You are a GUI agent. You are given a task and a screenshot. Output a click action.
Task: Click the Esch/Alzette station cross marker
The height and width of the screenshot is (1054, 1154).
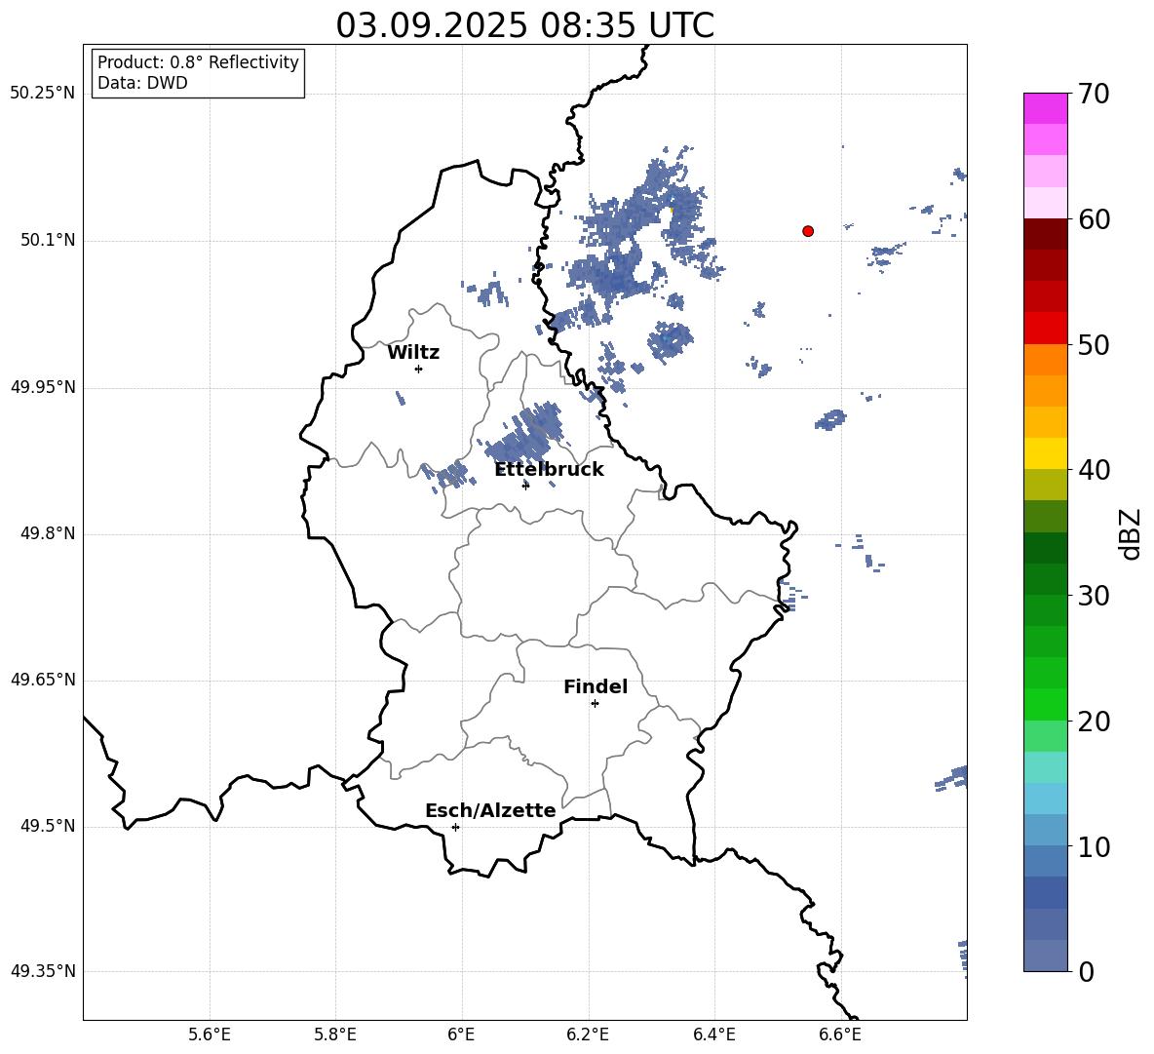[455, 827]
